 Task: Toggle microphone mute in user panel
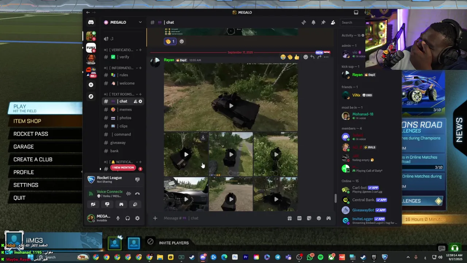coord(118,218)
